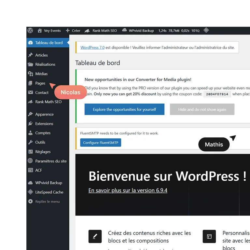Click the WordPress logo icon
The width and height of the screenshot is (250, 250).
pos(30,30)
